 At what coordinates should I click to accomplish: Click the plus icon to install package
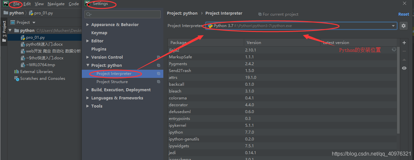(404, 43)
